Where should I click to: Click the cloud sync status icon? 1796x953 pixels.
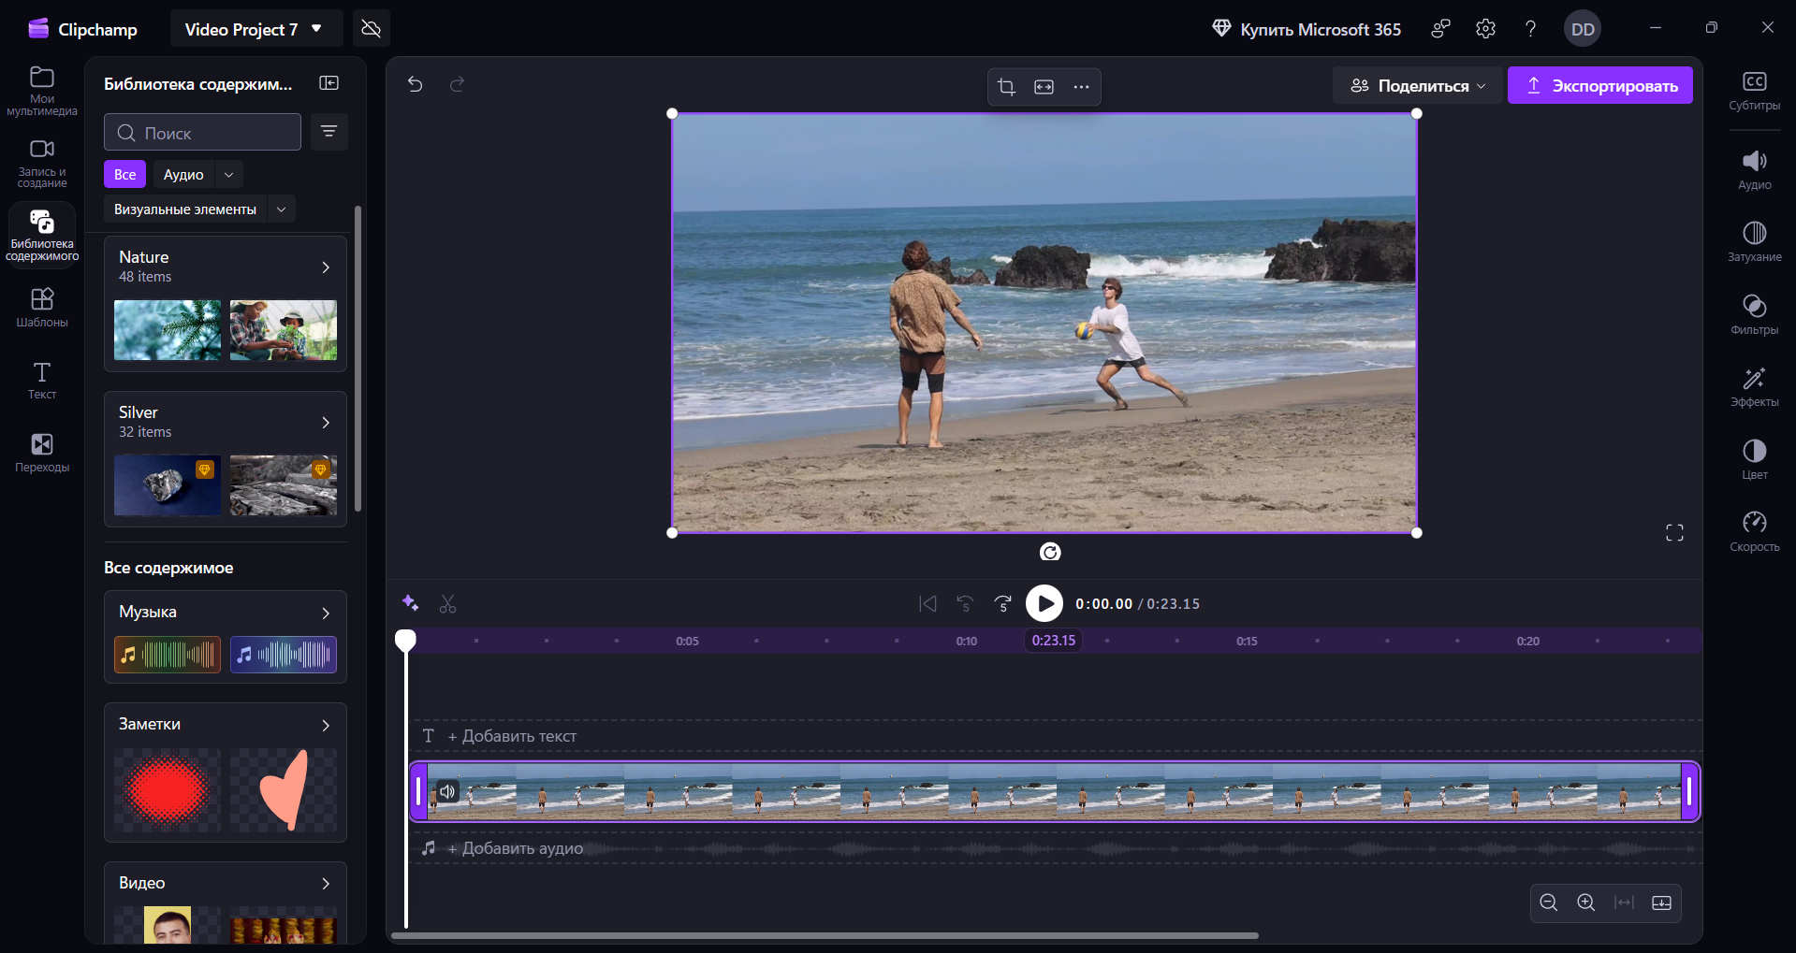click(372, 29)
